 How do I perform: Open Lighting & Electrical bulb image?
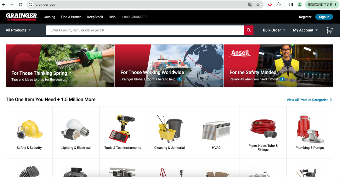[x=76, y=130]
